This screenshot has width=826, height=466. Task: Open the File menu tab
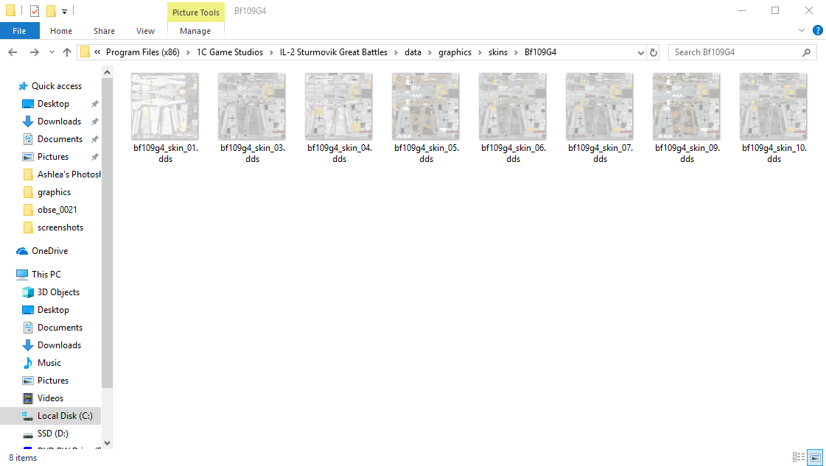(x=19, y=31)
